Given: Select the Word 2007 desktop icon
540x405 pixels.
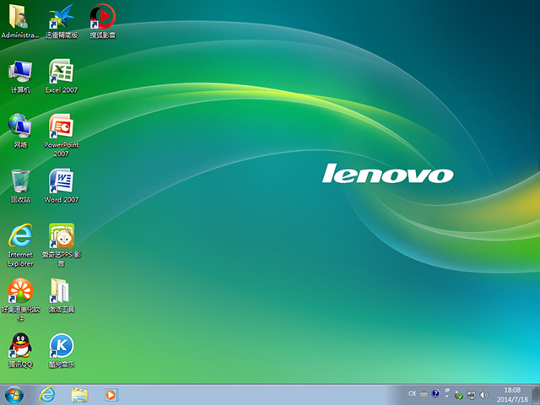Looking at the screenshot, I should tap(61, 181).
